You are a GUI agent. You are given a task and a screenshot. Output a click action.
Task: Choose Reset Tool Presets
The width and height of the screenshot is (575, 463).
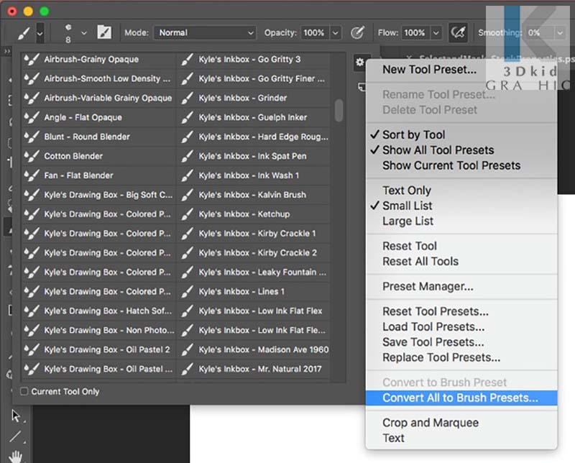coord(461,311)
